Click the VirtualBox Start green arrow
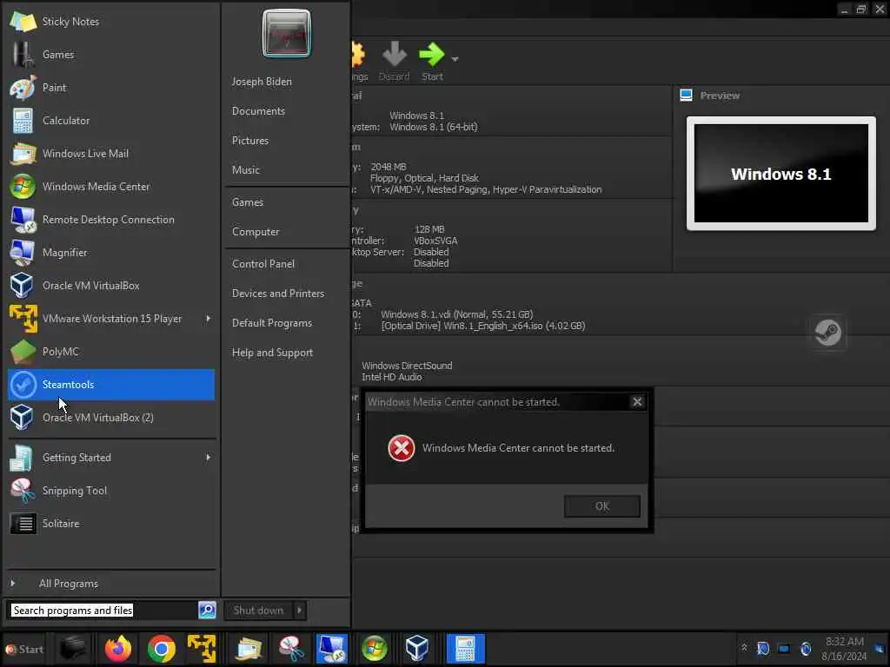Screen dimensions: 890x667 coord(431,55)
